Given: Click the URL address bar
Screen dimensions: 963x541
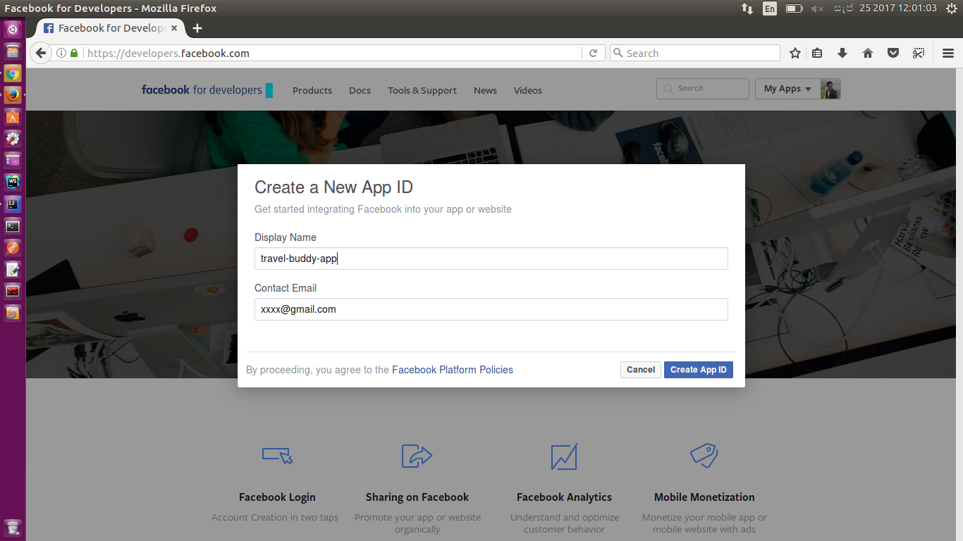Looking at the screenshot, I should (331, 53).
